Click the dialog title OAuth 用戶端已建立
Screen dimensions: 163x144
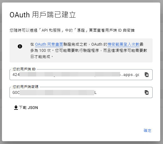coord(43,15)
